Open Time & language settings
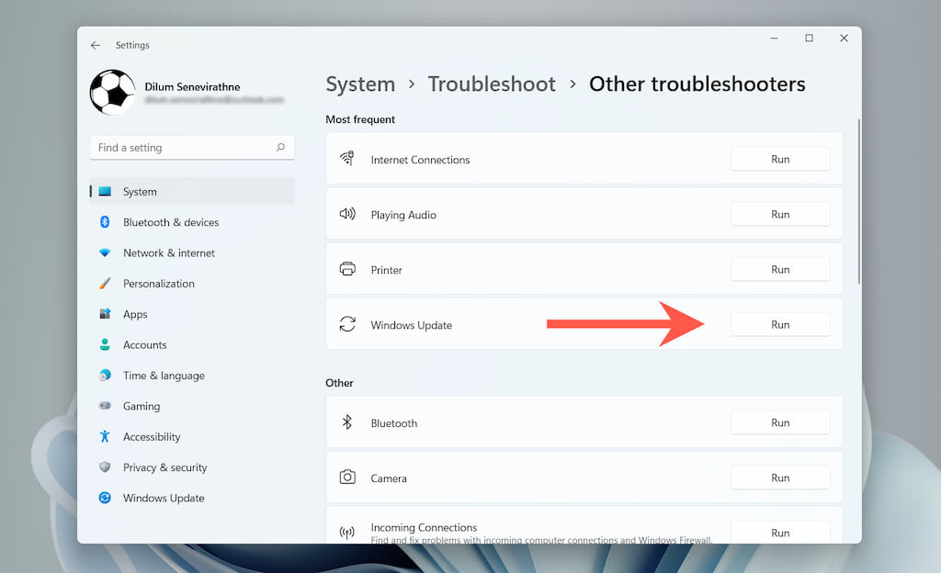 tap(192, 376)
